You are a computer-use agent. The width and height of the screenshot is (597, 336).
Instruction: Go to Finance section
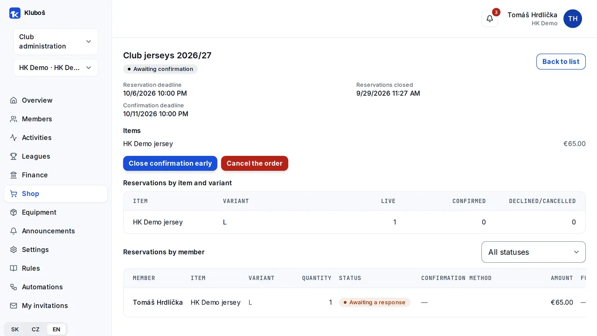(56, 175)
